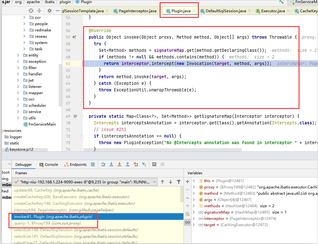
Task: Click the duplicate watch copy icon
Action: pos(188,214)
